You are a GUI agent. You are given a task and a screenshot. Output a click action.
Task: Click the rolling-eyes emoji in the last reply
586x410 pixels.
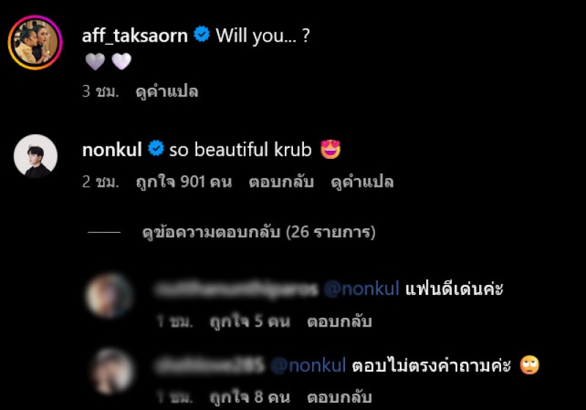(530, 365)
